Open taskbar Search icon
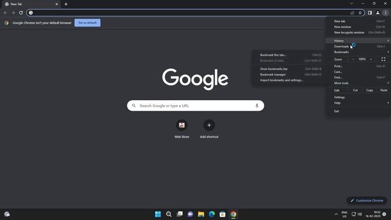Screen dimensions: 391x220 [169, 215]
